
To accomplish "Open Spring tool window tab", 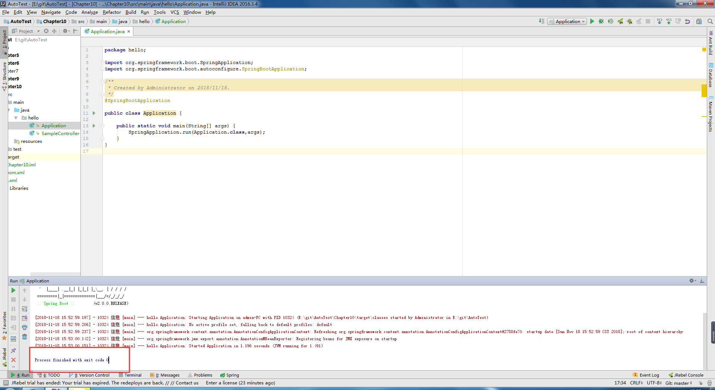I will (x=229, y=375).
